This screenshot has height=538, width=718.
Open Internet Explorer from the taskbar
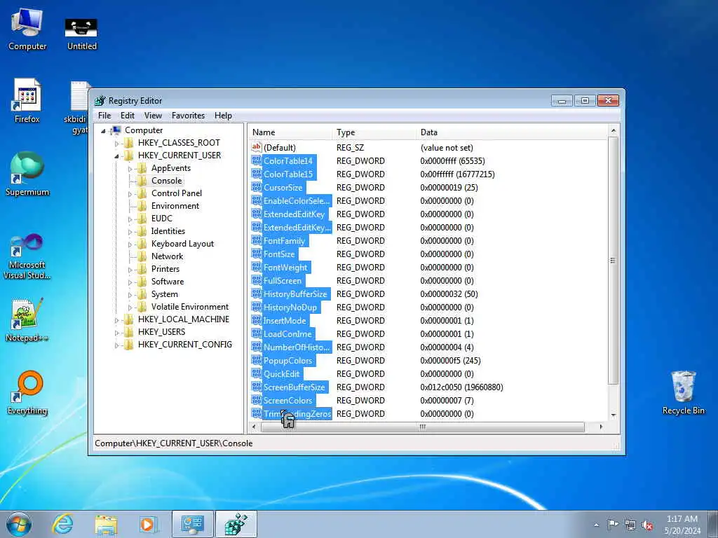point(62,524)
